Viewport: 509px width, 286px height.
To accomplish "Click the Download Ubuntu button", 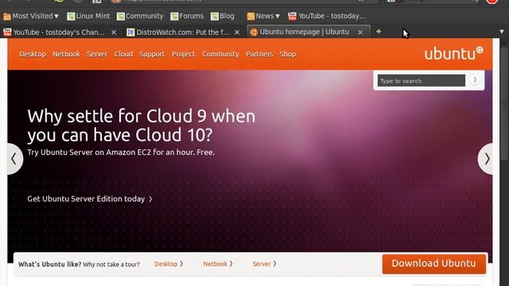I will pyautogui.click(x=434, y=263).
